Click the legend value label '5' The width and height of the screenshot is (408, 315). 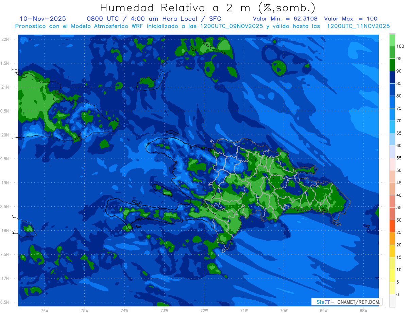(x=398, y=282)
